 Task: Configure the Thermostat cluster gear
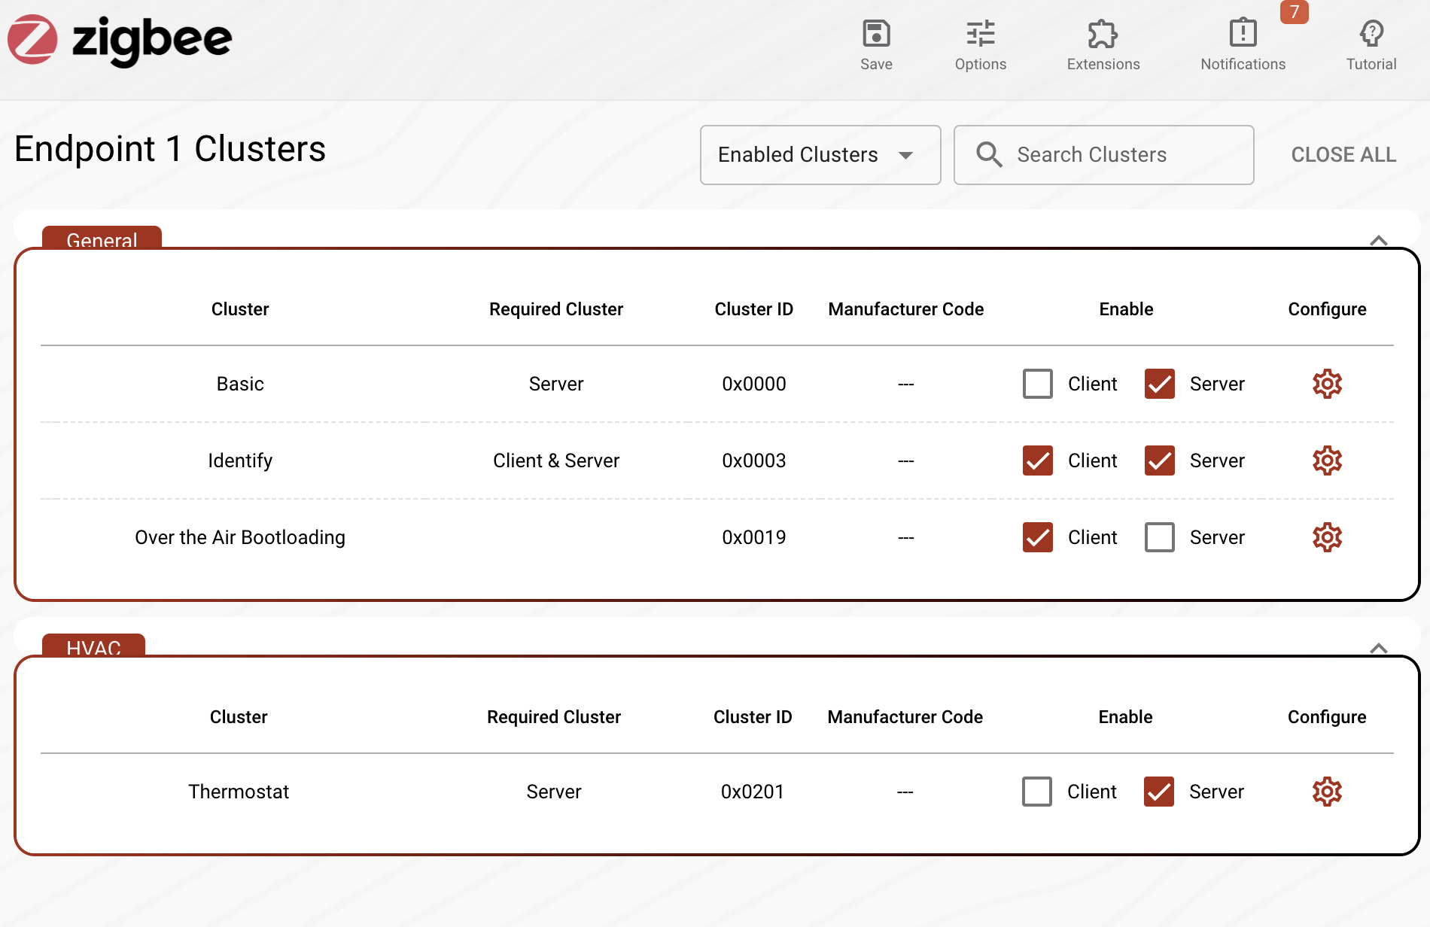(x=1327, y=792)
